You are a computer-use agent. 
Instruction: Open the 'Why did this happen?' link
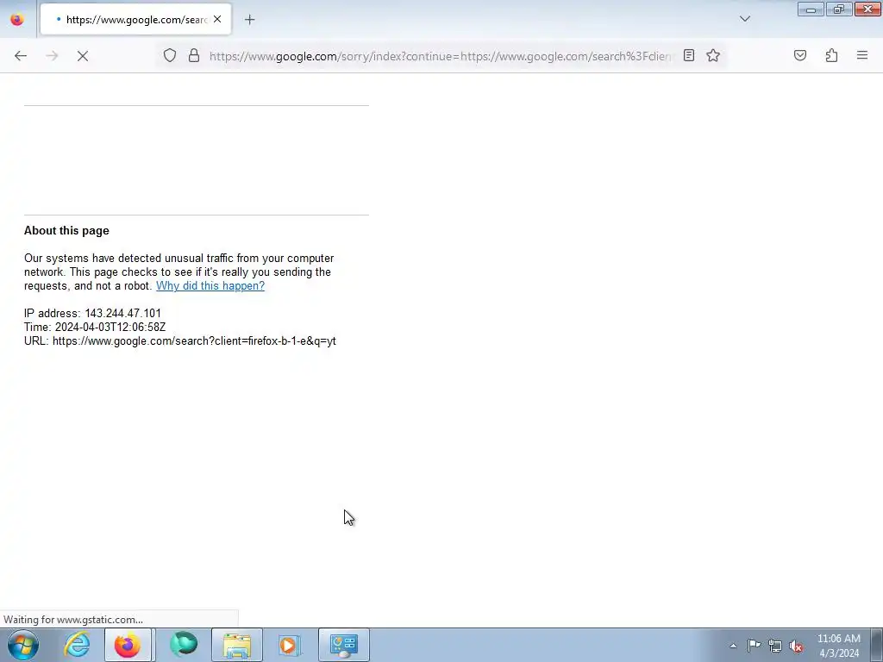(x=210, y=286)
